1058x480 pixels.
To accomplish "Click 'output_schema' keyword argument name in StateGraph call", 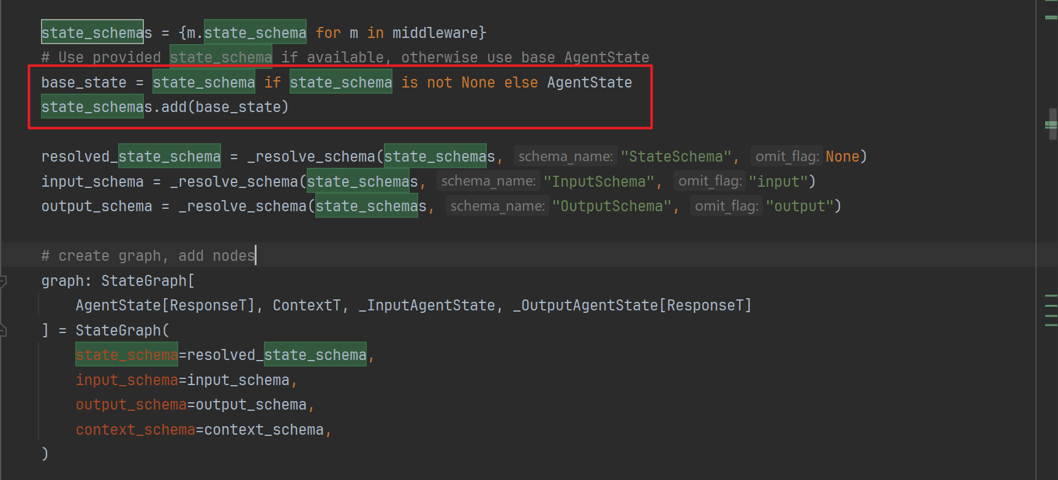I will [131, 405].
